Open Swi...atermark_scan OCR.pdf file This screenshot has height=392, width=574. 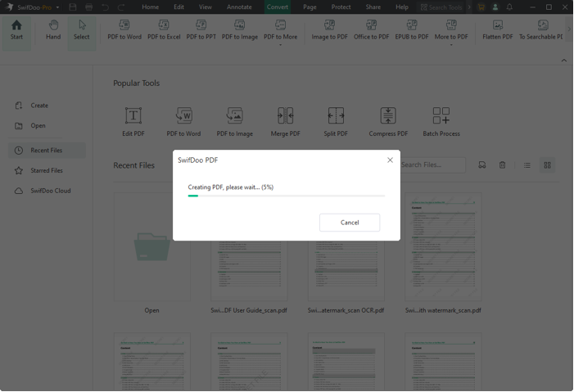346,271
